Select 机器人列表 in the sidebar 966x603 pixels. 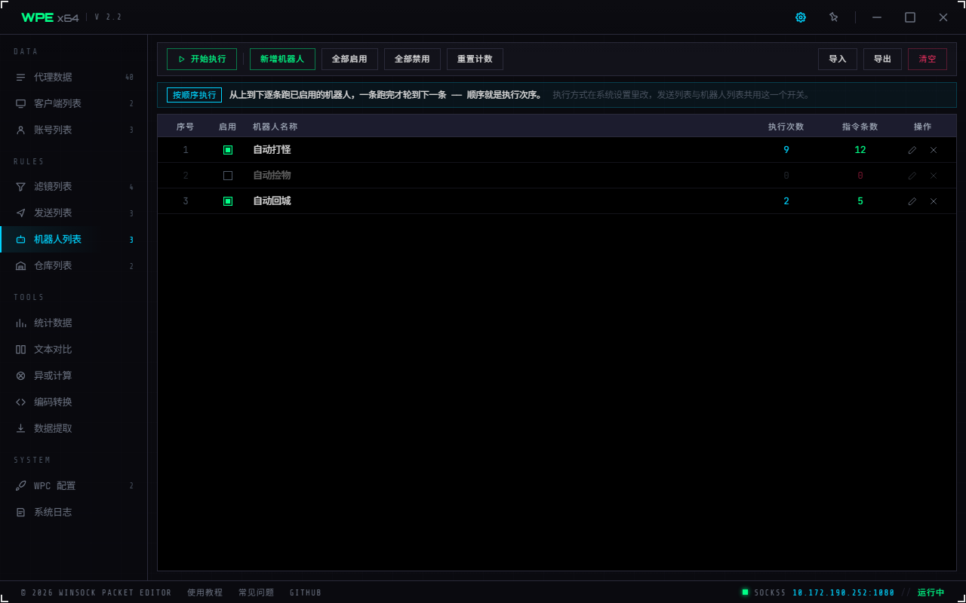click(74, 239)
